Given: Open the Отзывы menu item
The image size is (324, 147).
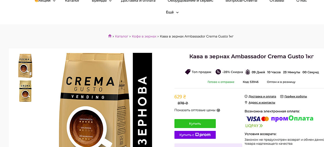Looking at the screenshot, I should [277, 1].
